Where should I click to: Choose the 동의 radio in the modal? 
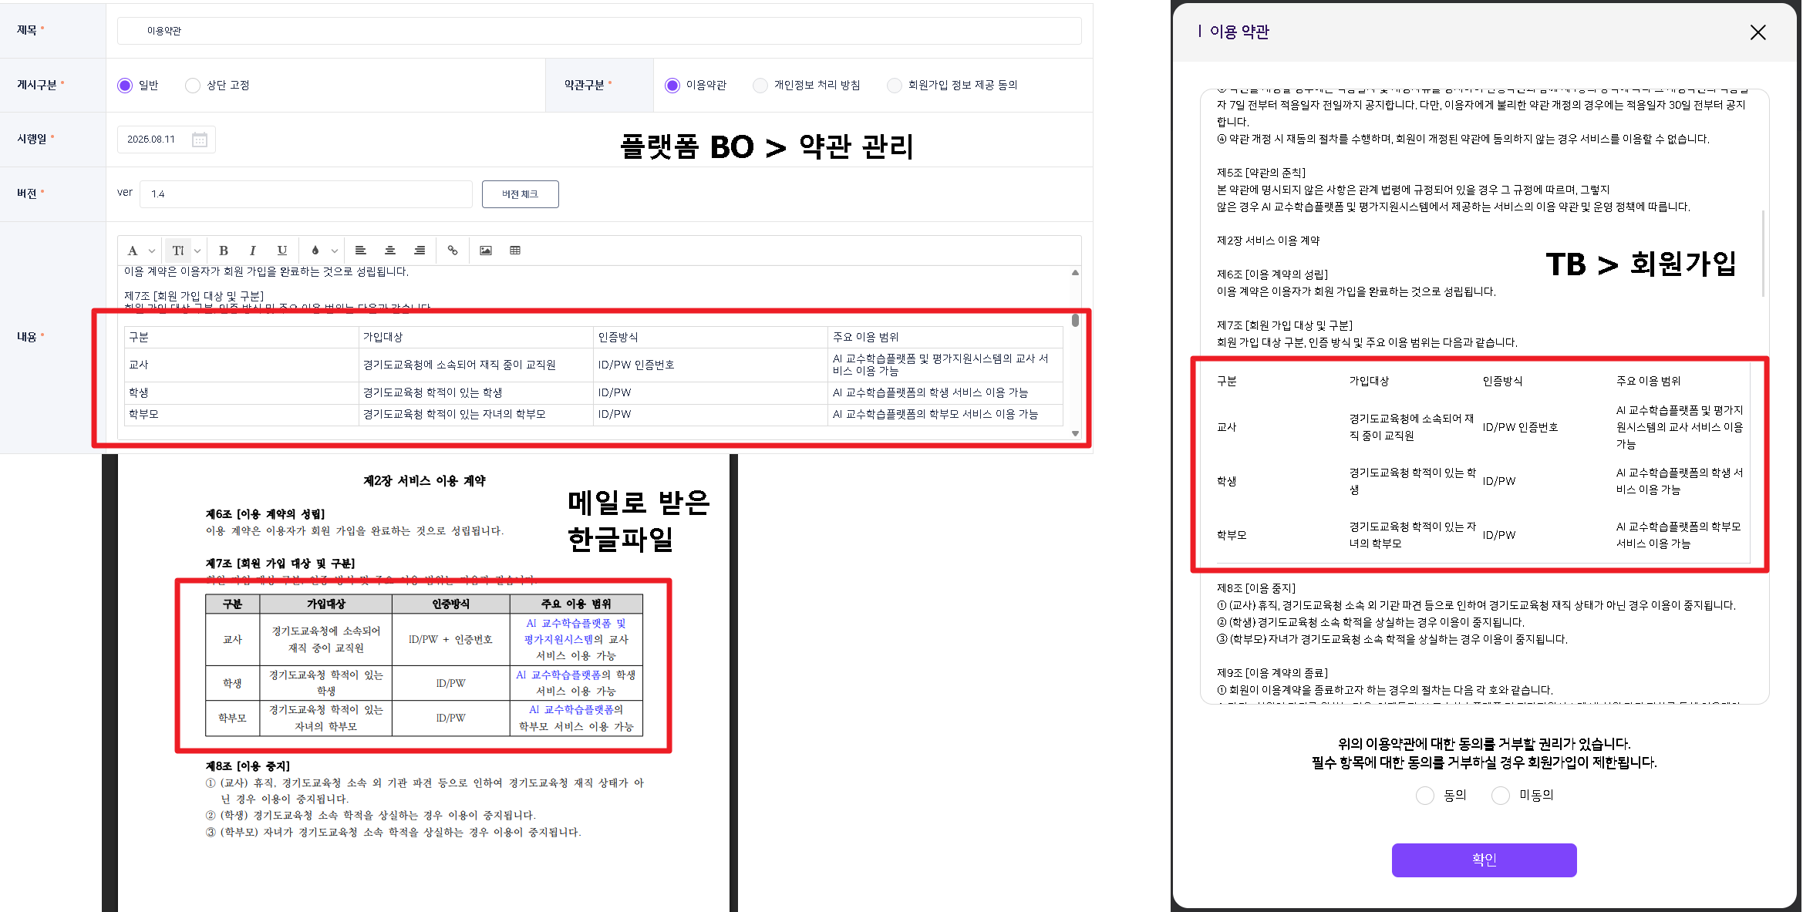click(1425, 796)
